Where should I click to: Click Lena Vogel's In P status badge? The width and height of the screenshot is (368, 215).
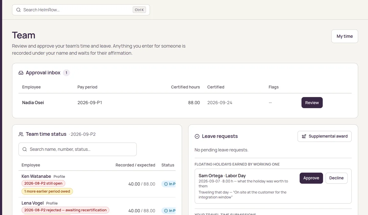(x=168, y=211)
